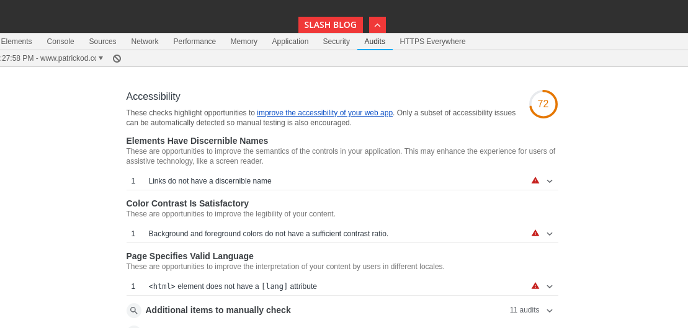Click the red warning icon for Links audit

point(535,180)
